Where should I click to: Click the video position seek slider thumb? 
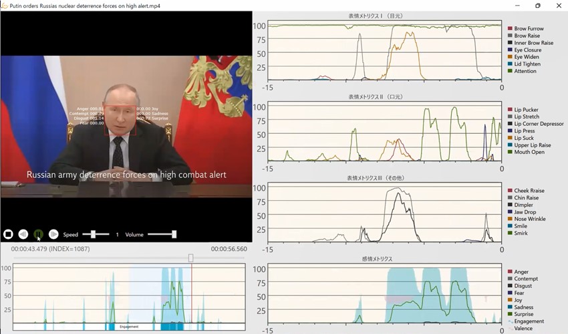coord(191,258)
